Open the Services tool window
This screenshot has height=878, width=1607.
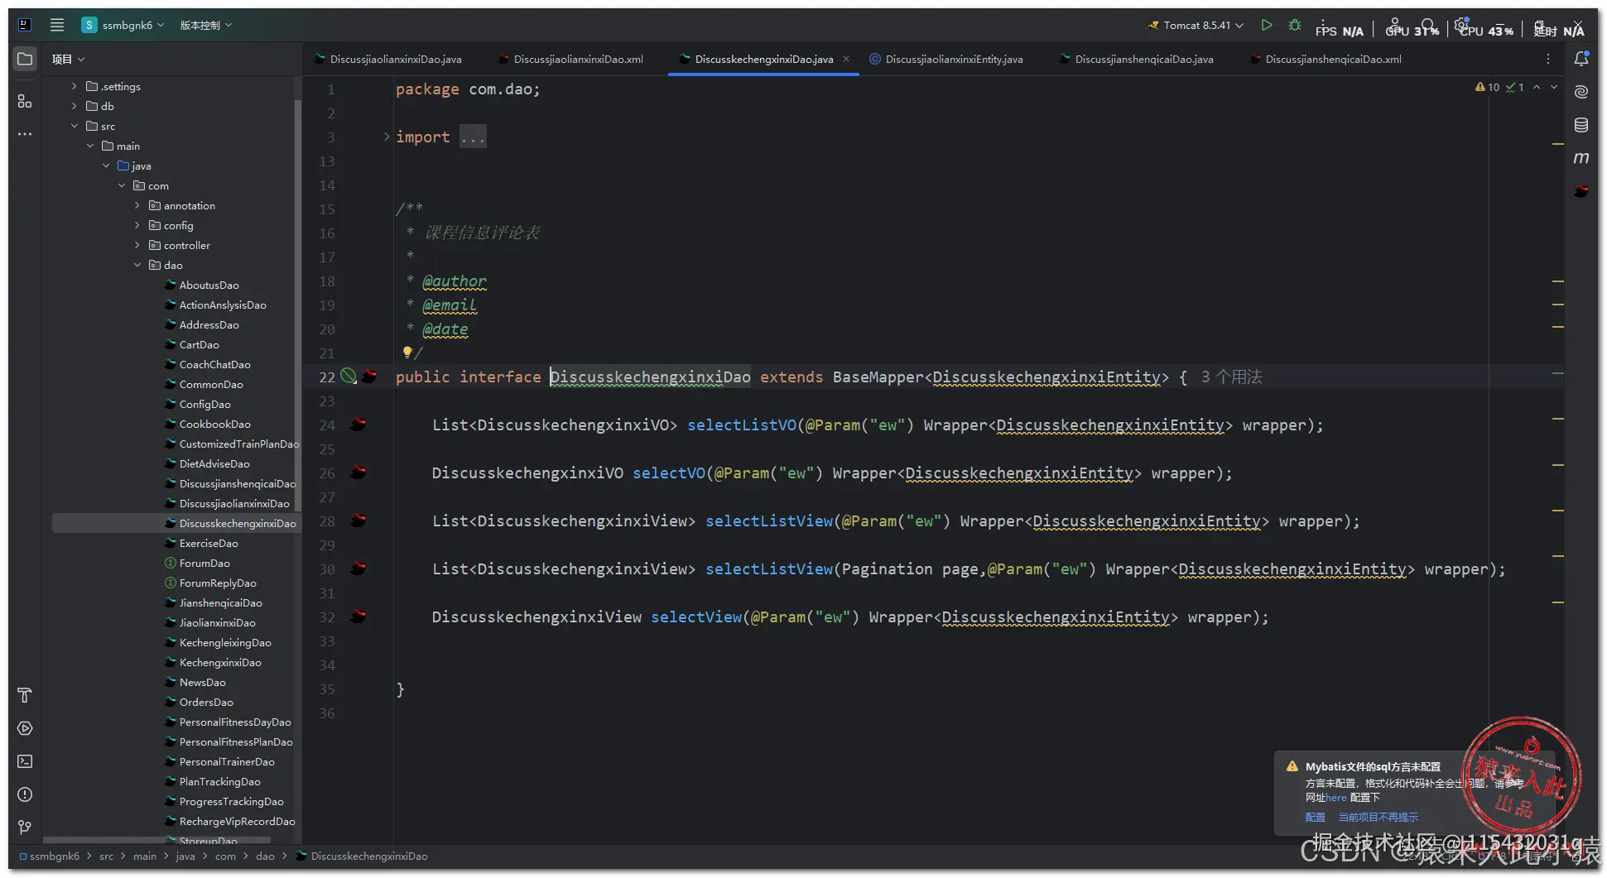(x=25, y=728)
